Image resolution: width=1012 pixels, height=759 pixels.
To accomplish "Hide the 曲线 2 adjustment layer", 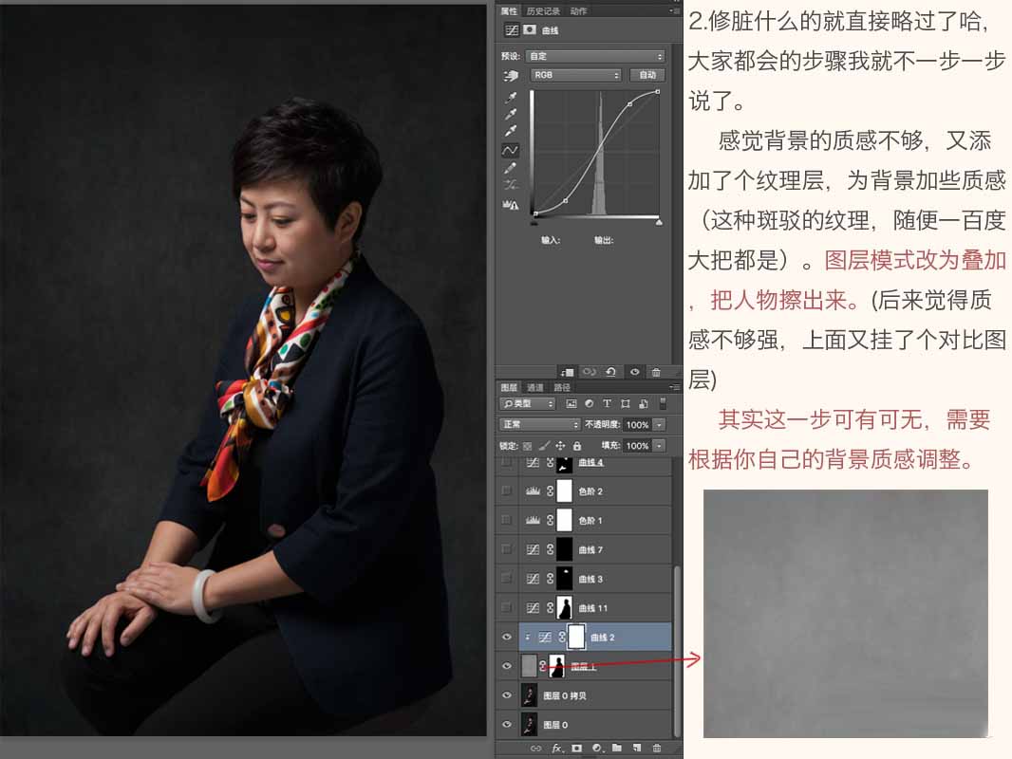I will coord(507,636).
